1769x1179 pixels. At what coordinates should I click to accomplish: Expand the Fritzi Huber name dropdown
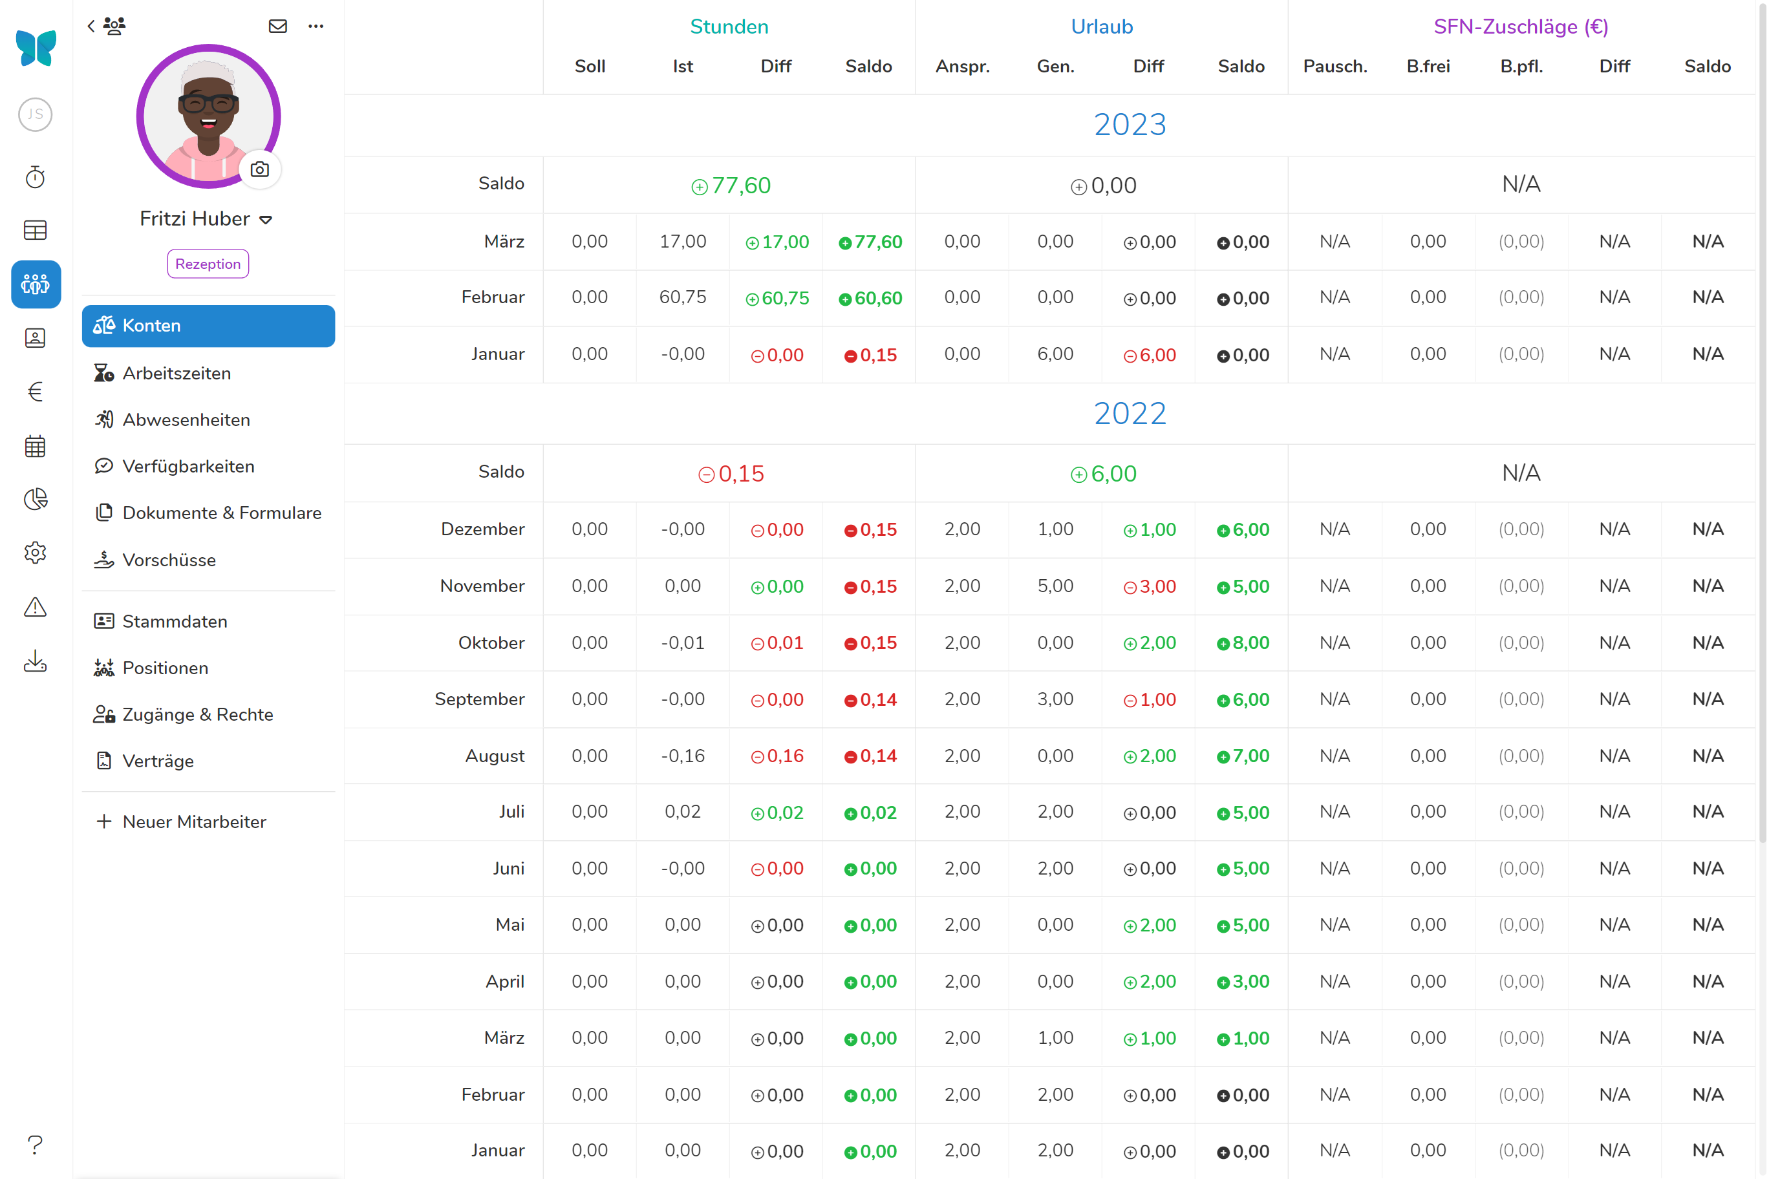coord(266,220)
